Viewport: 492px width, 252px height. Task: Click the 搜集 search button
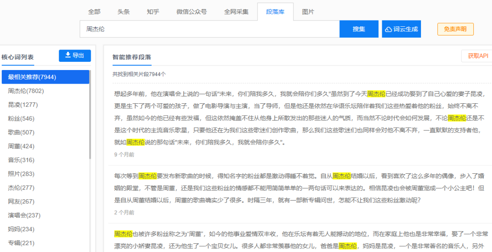[x=359, y=29]
